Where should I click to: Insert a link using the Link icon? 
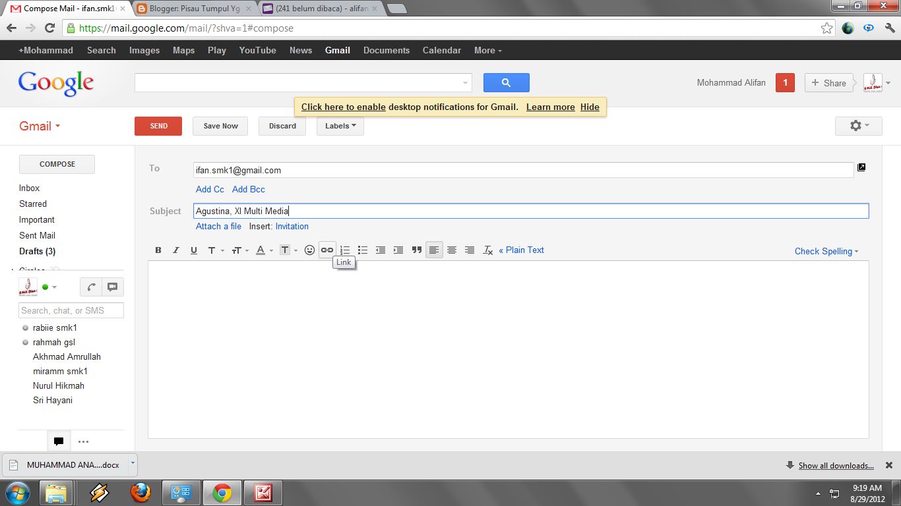point(326,250)
